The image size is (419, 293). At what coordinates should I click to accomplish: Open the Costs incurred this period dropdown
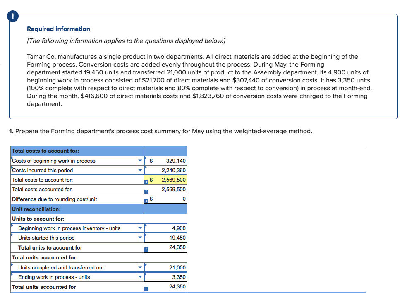140,170
